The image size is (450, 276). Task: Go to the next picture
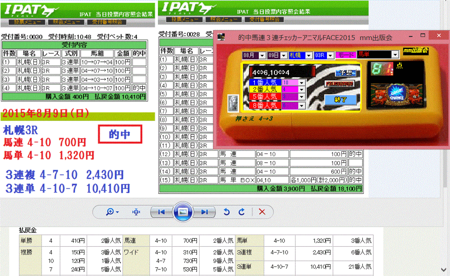click(x=205, y=212)
